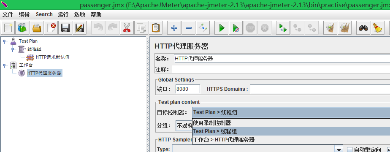Open Search with binoculars icon

(x=363, y=27)
